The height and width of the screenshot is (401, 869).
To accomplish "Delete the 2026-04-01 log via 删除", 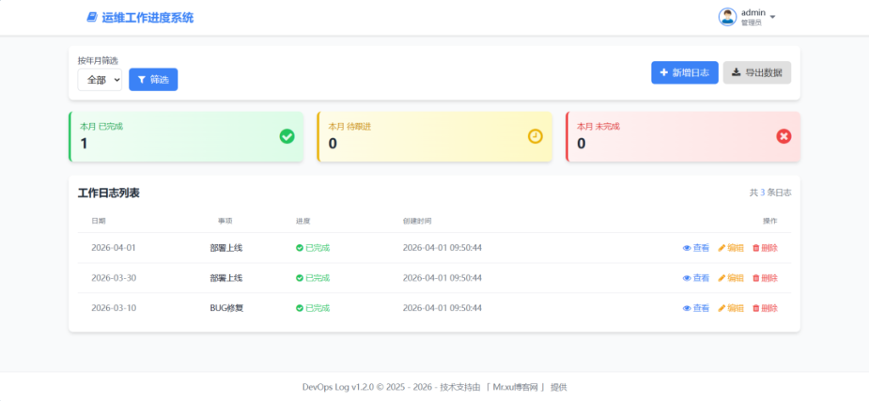I will tap(765, 248).
